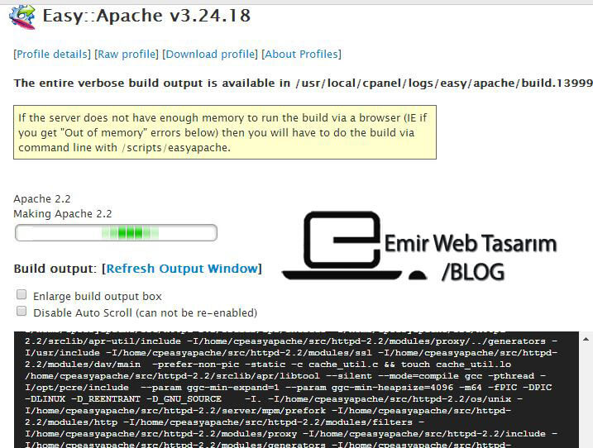The height and width of the screenshot is (448, 593).
Task: Open the About Profiles link
Action: pyautogui.click(x=301, y=54)
